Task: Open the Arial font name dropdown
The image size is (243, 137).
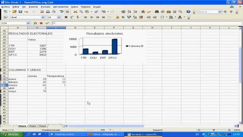Action: point(43,17)
